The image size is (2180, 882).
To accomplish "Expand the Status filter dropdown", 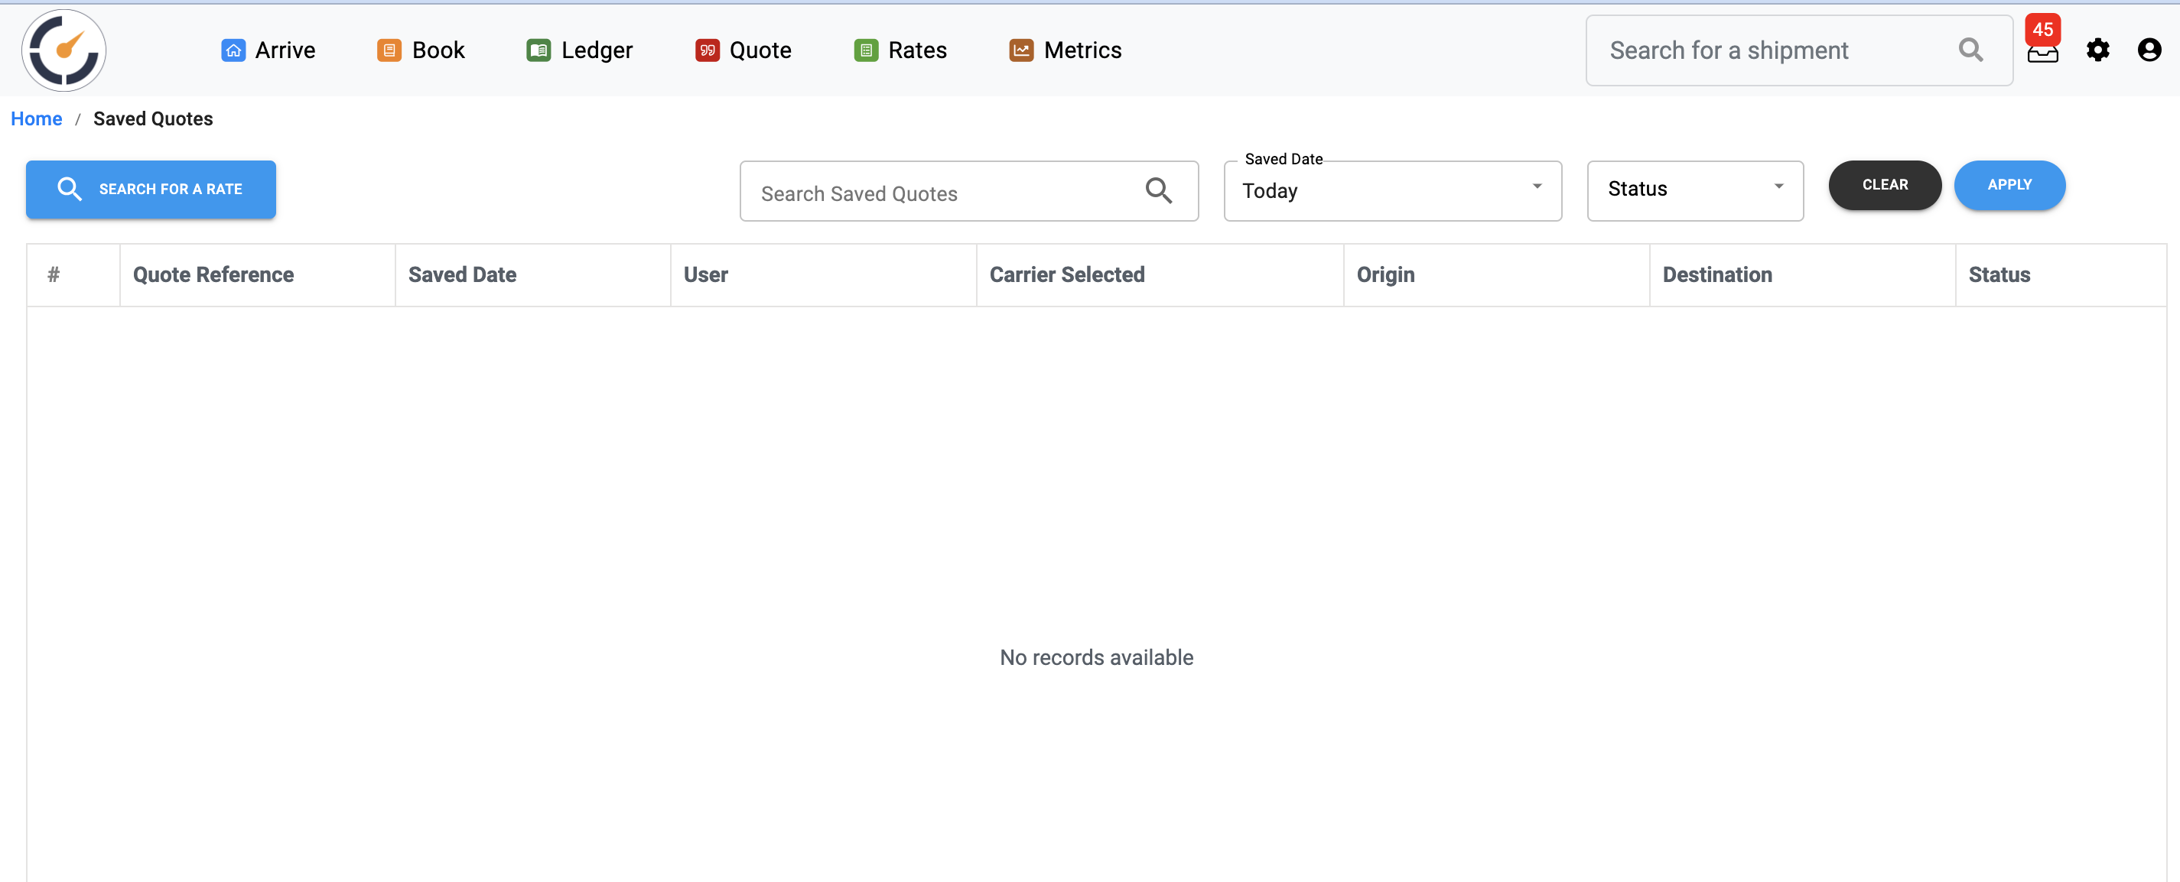I will click(x=1695, y=191).
